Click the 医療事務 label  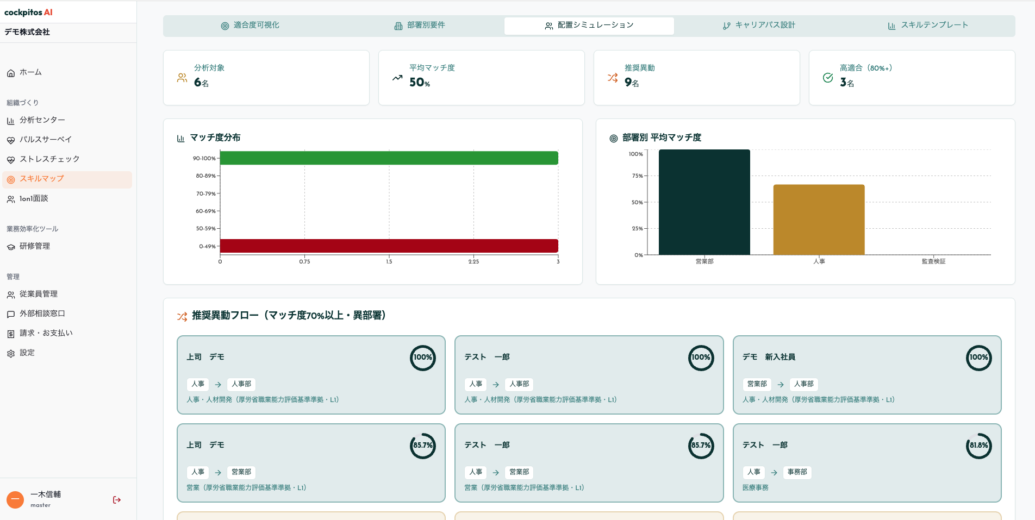coord(756,488)
